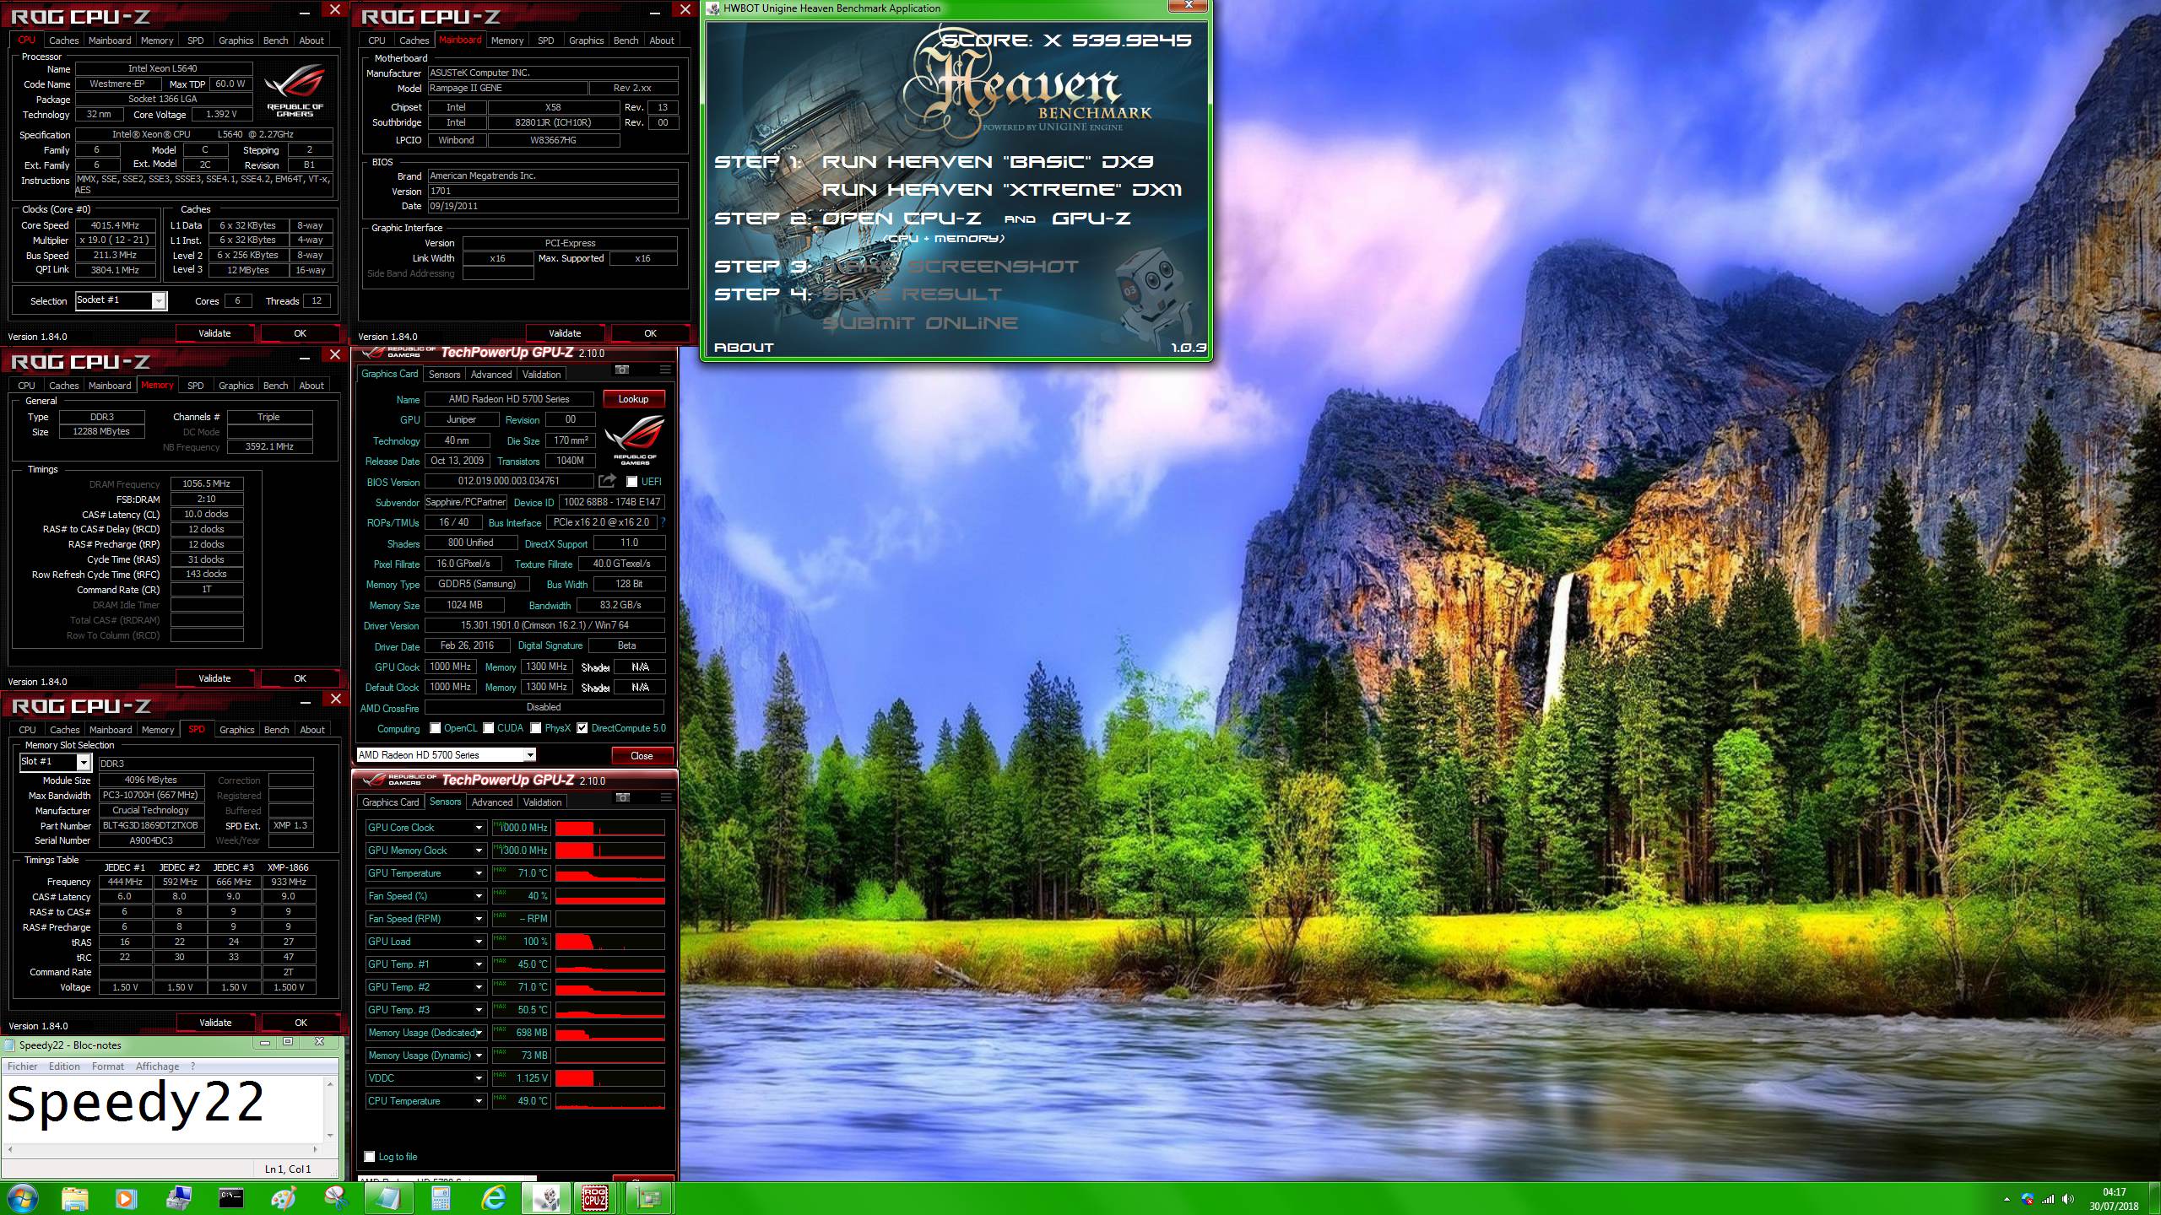Open the Windows Start menu orb
This screenshot has width=2161, height=1215.
22,1197
